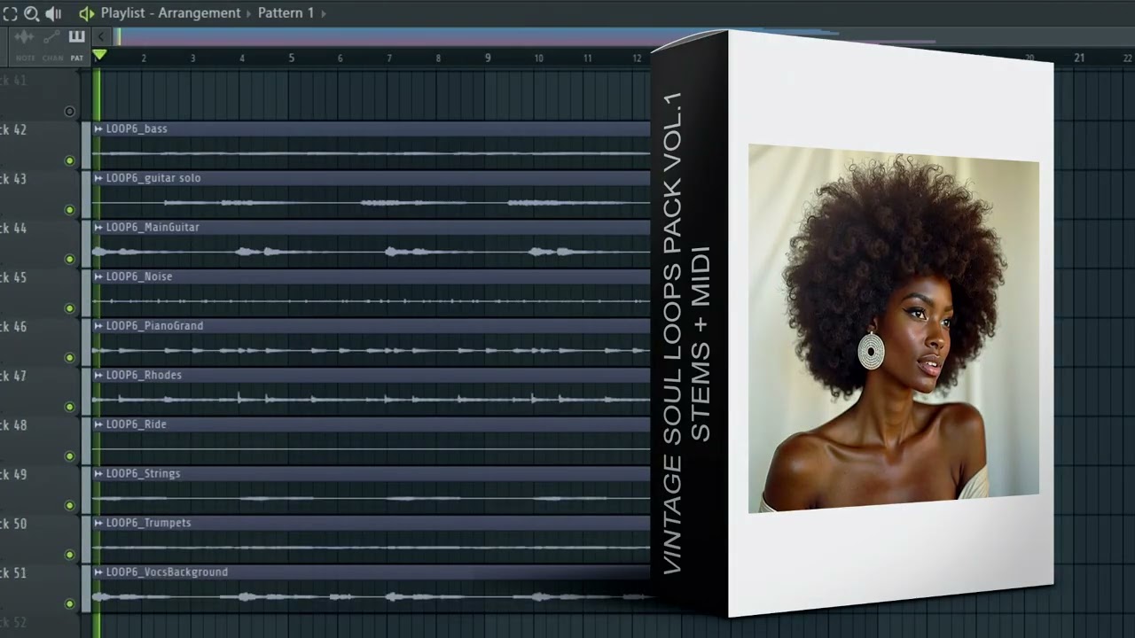1135x638 pixels.
Task: Expand arrow after Pattern 1
Action: click(x=323, y=13)
